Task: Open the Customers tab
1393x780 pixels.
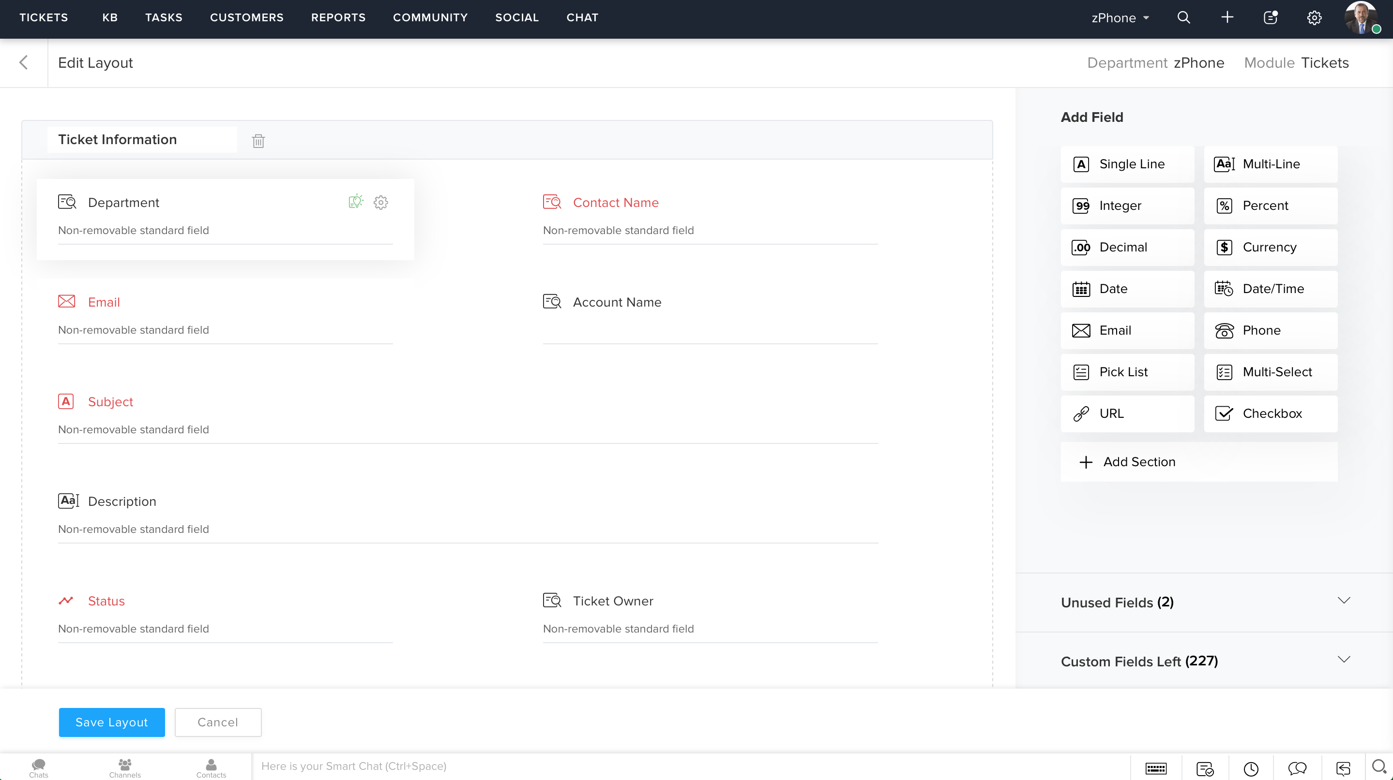Action: (246, 17)
